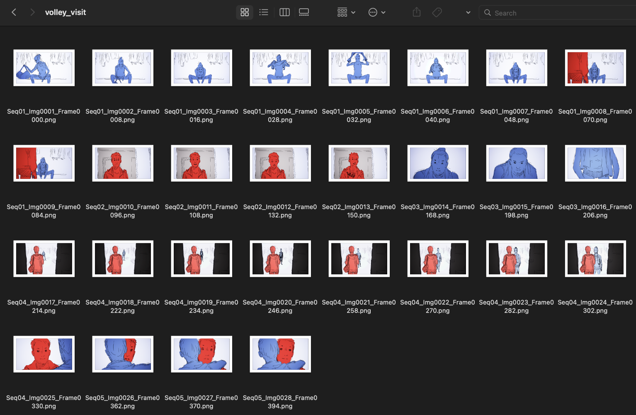Open the Share sheet
The height and width of the screenshot is (415, 636).
(x=416, y=12)
